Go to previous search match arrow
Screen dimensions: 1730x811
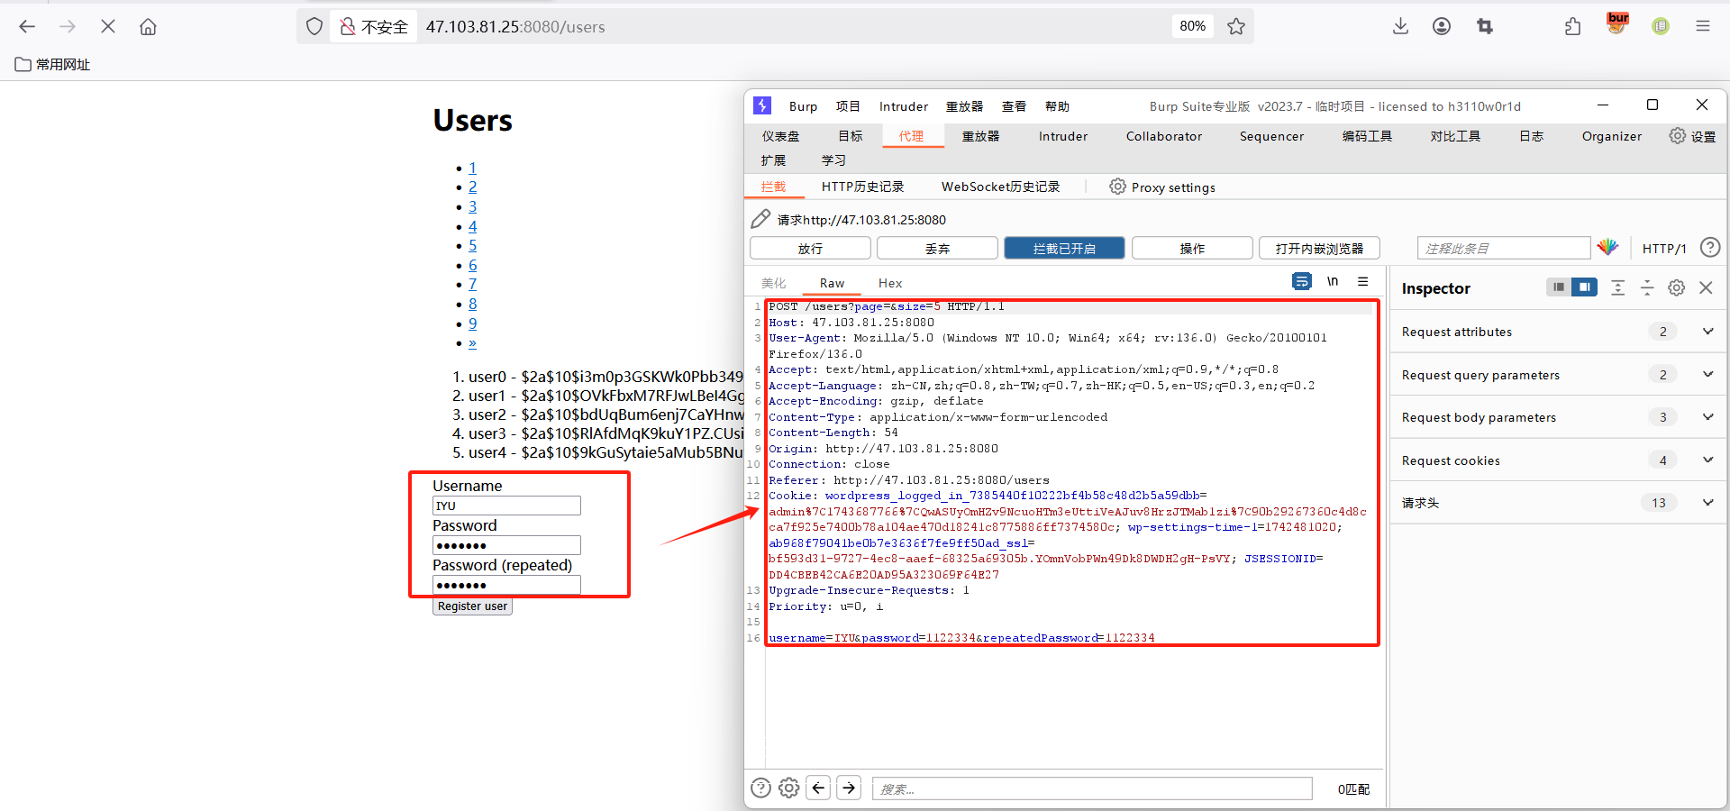click(x=818, y=788)
